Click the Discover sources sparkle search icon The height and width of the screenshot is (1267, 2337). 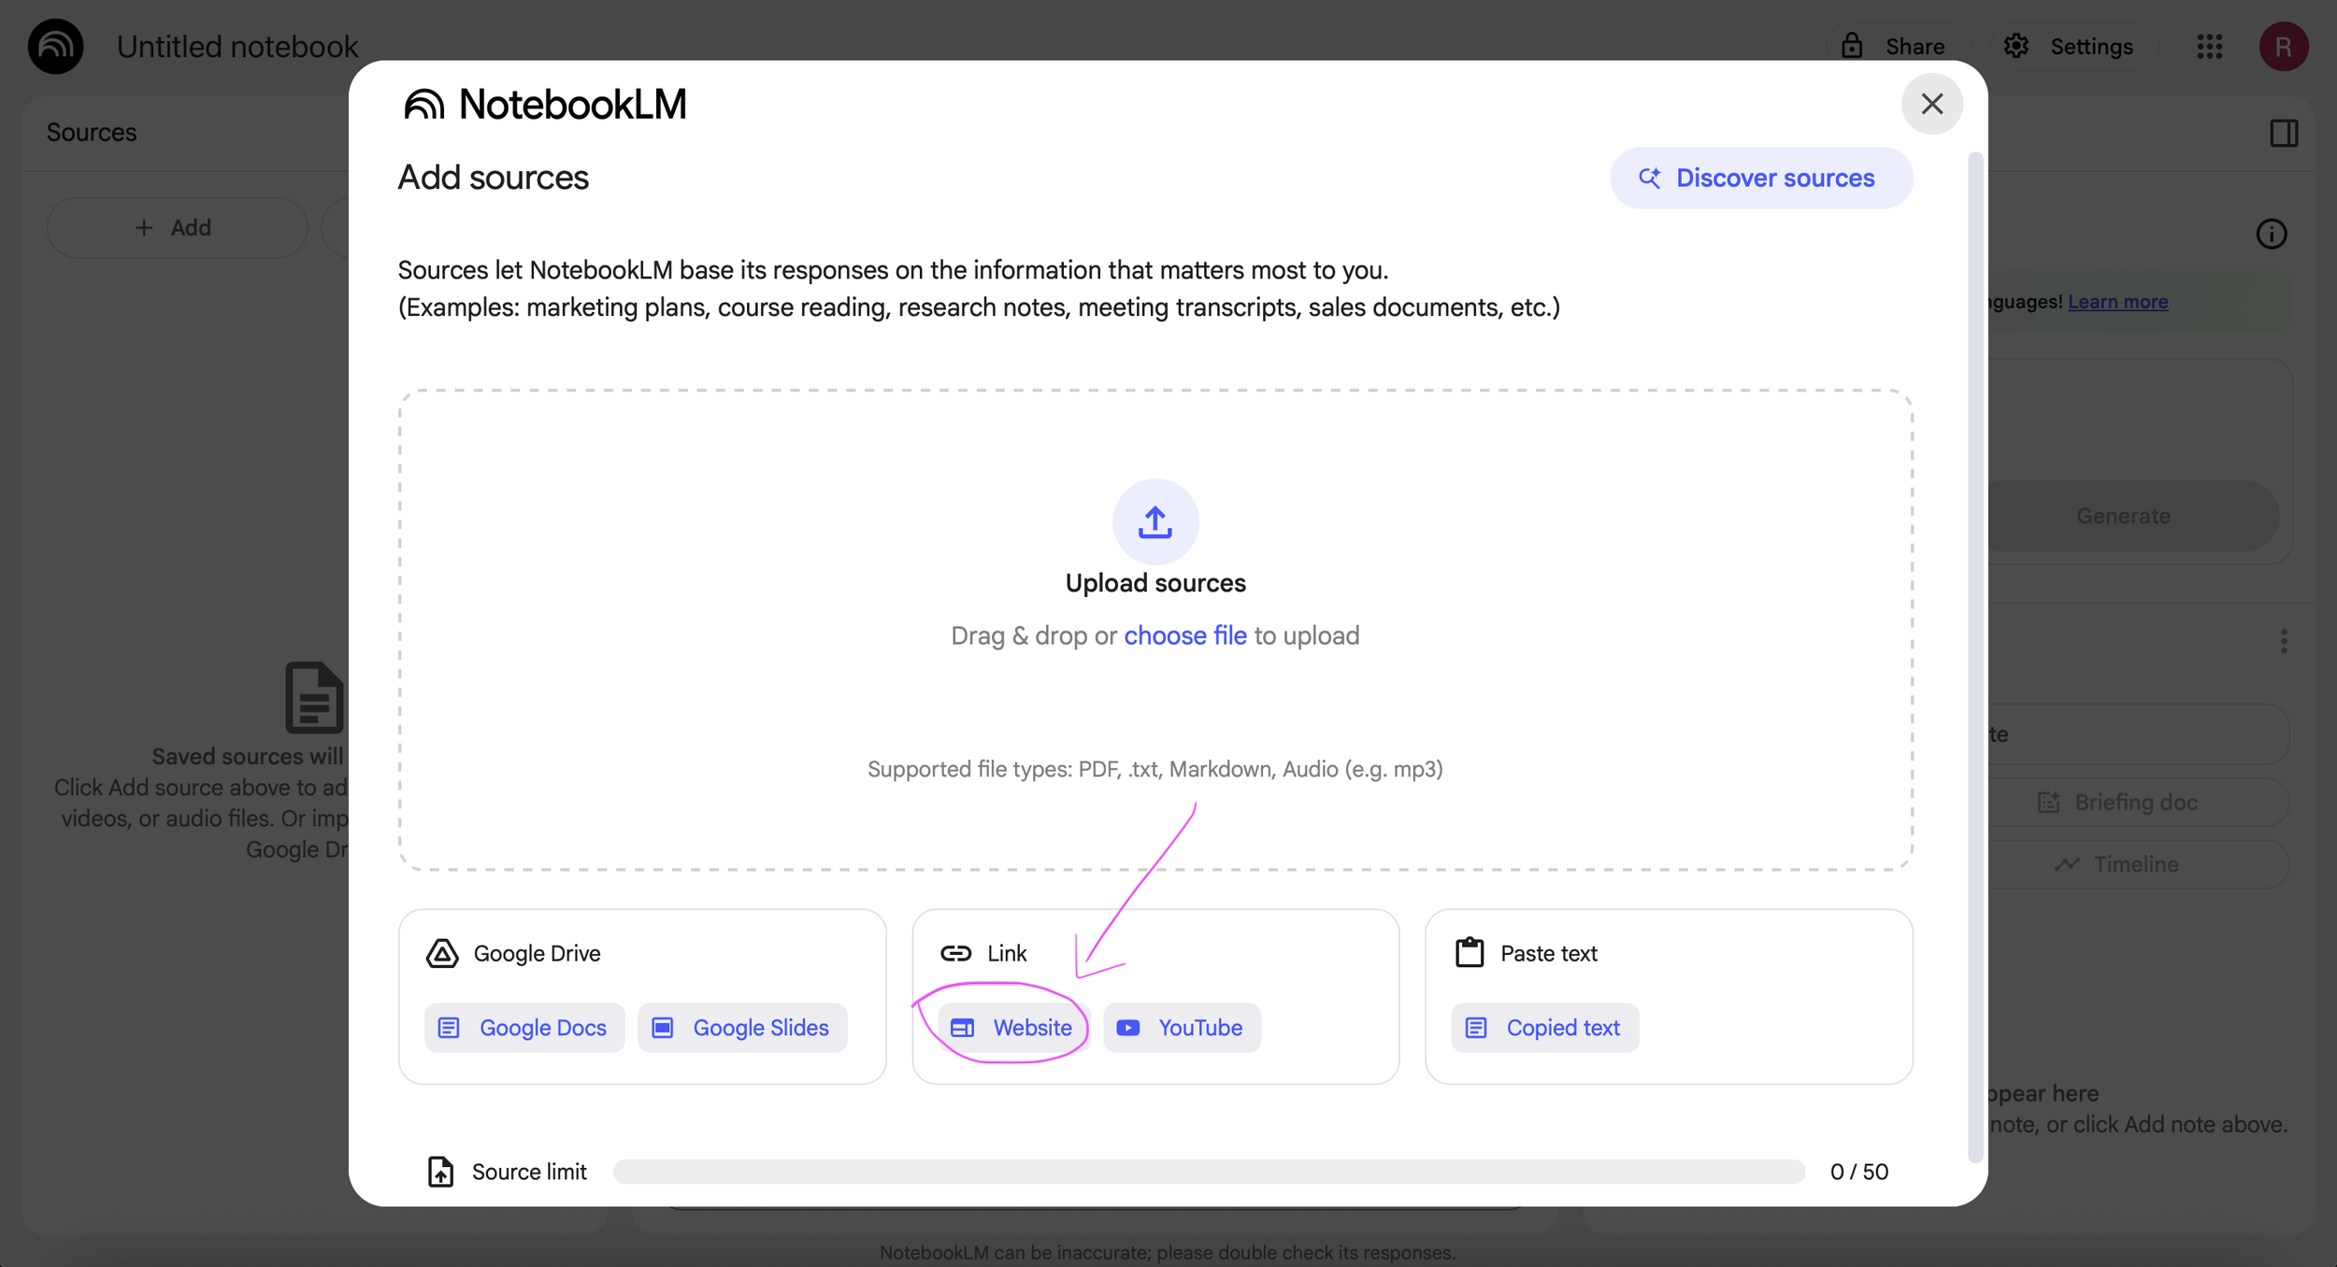pos(1650,178)
